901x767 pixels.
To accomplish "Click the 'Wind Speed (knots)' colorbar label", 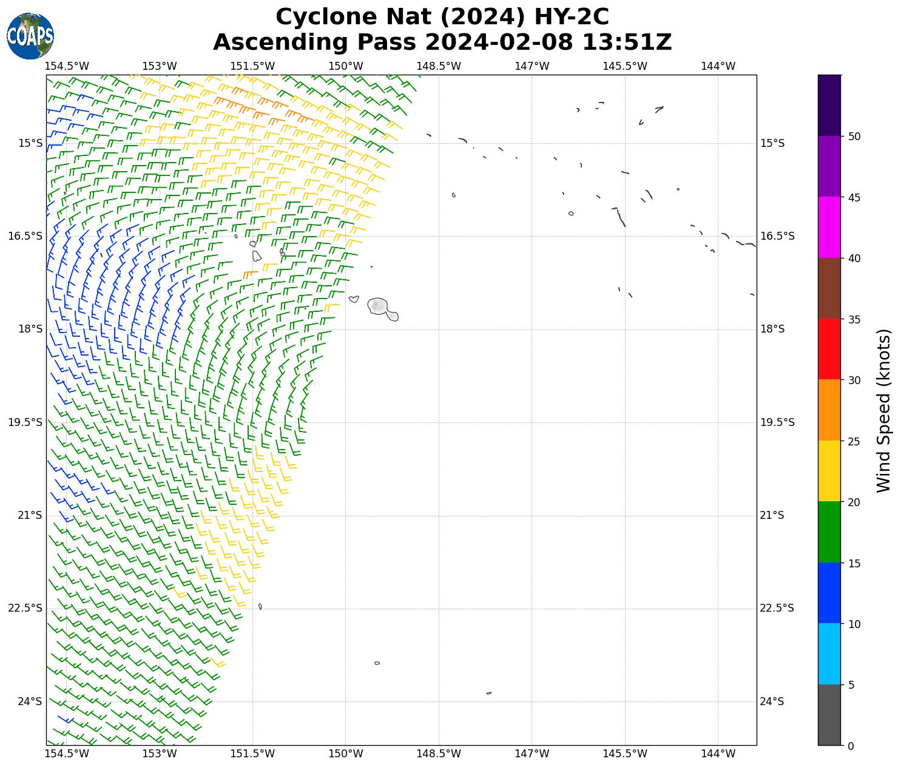I will (884, 410).
